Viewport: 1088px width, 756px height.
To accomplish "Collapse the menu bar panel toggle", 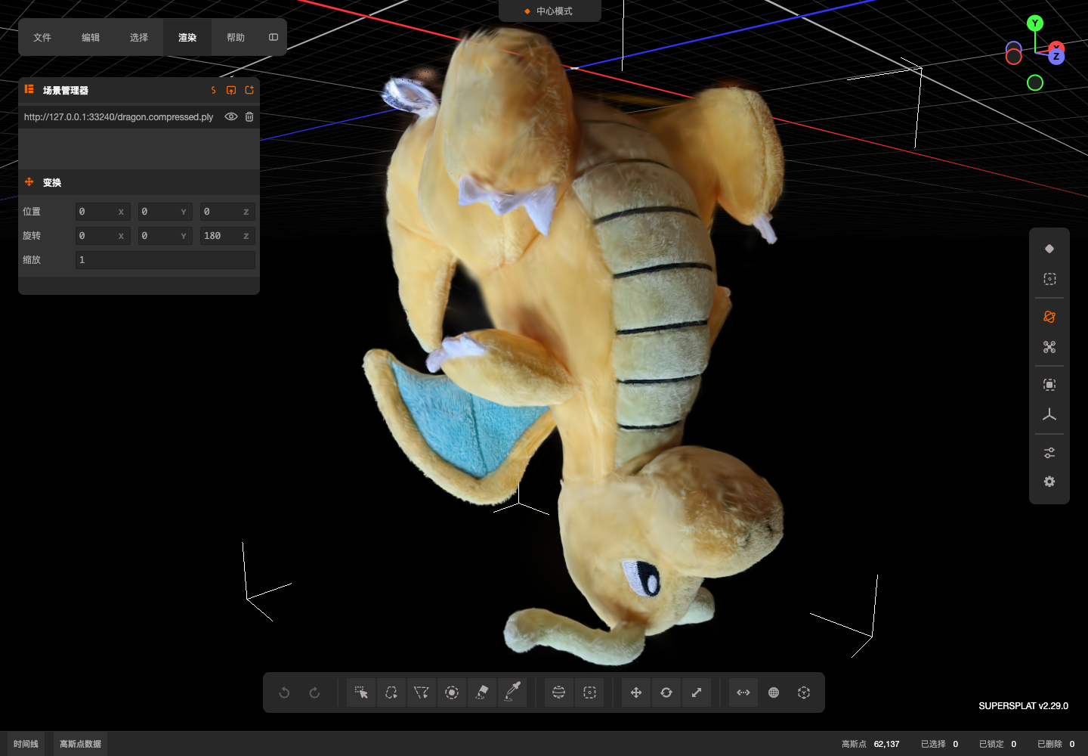I will (x=274, y=37).
